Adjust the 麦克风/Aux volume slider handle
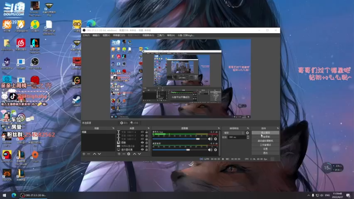The width and height of the screenshot is (354, 199). [x=198, y=139]
